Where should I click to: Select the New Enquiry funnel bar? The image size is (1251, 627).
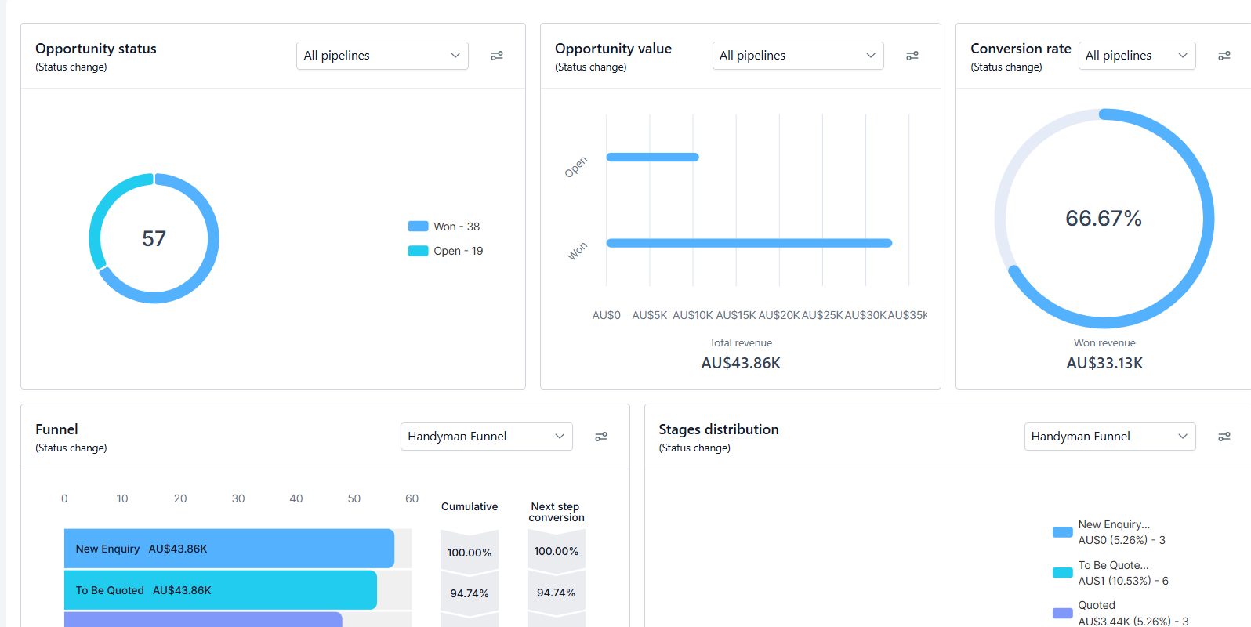tap(229, 549)
